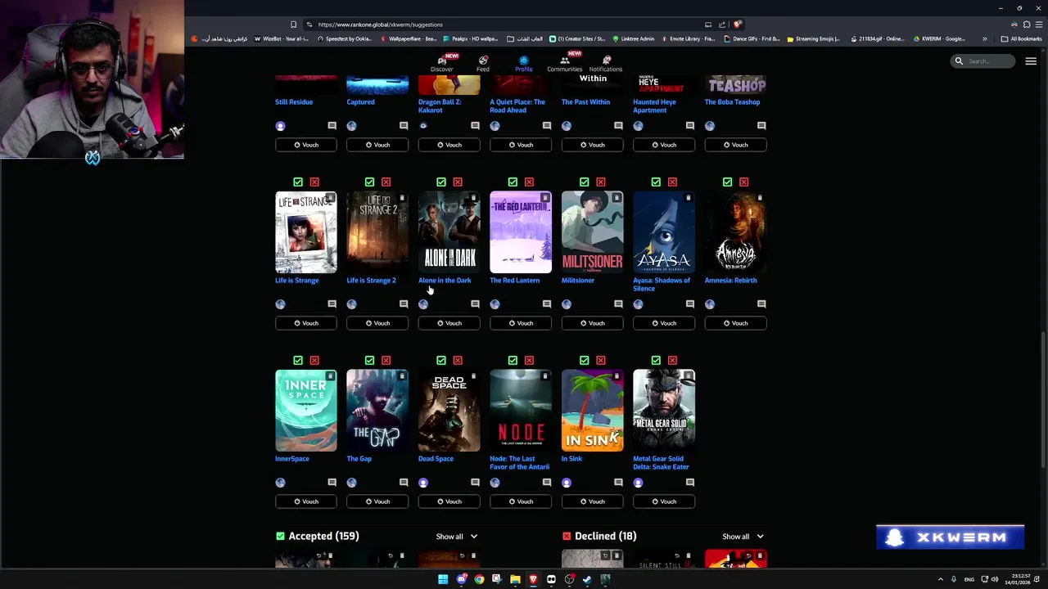1048x589 pixels.
Task: Accept InnerSpace with green check
Action: click(298, 360)
